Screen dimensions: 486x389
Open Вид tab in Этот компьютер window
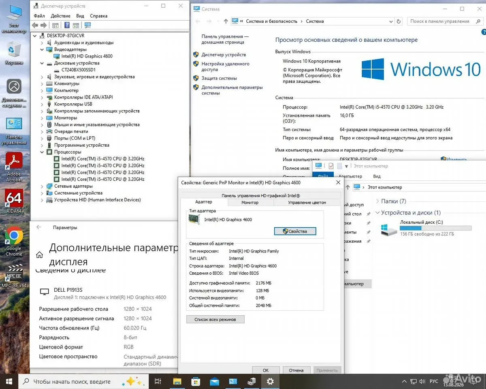pyautogui.click(x=377, y=176)
